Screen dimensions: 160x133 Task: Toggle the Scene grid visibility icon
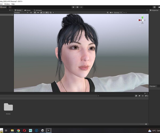point(51,13)
